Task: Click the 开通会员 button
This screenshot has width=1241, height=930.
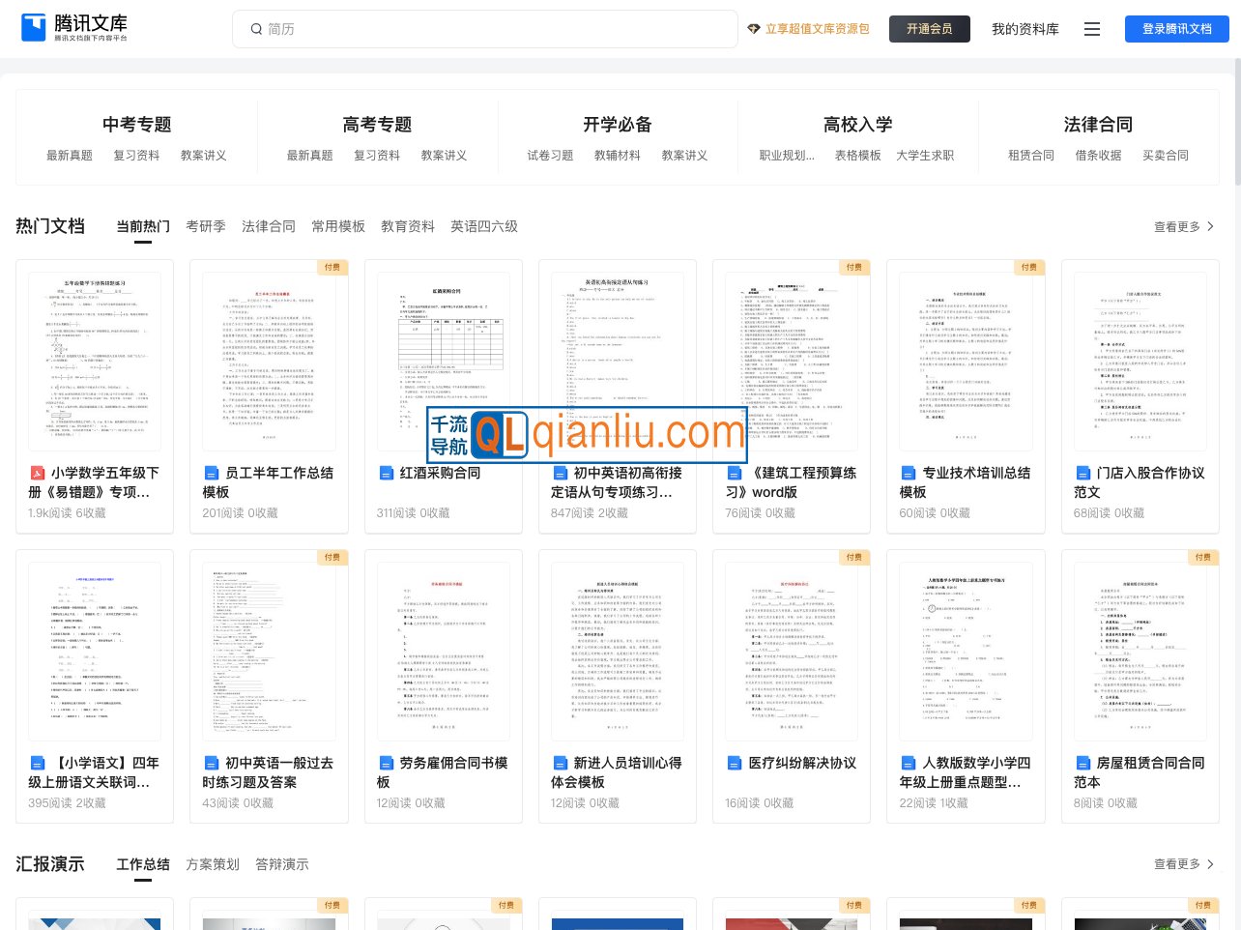Action: (929, 29)
